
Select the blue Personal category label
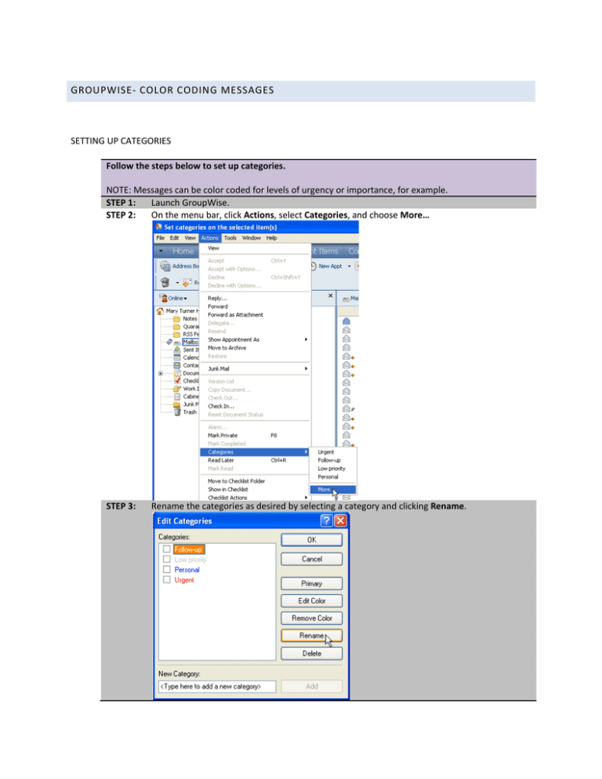(187, 569)
